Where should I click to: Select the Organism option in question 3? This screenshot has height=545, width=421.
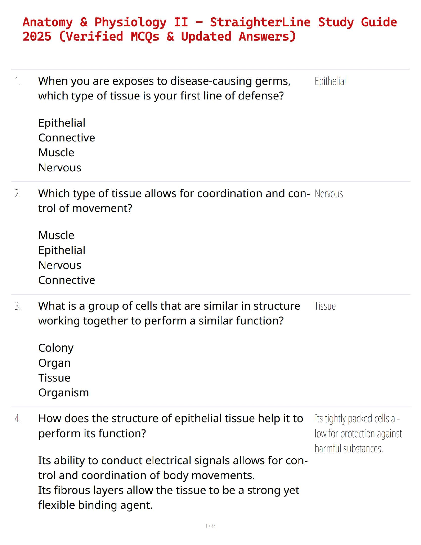click(x=64, y=393)
